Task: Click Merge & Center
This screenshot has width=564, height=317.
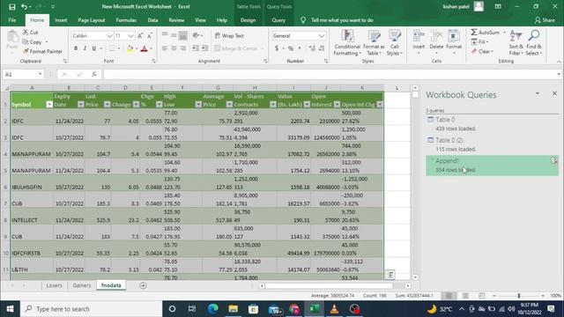Action: pos(237,48)
